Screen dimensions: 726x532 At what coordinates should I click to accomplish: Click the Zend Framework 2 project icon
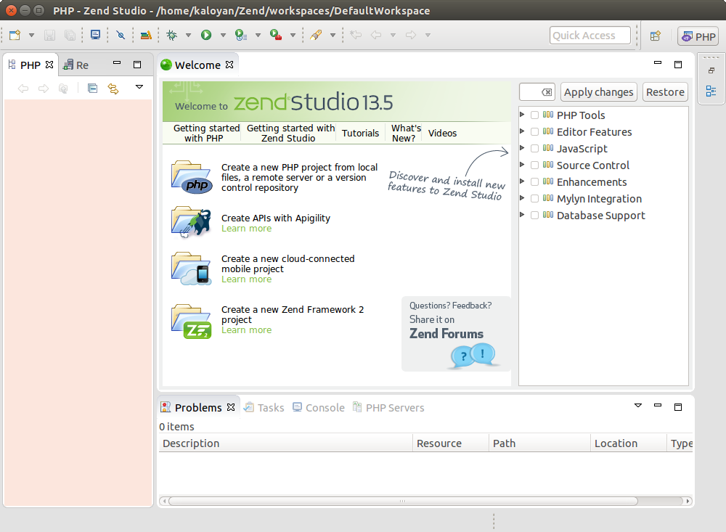(191, 322)
